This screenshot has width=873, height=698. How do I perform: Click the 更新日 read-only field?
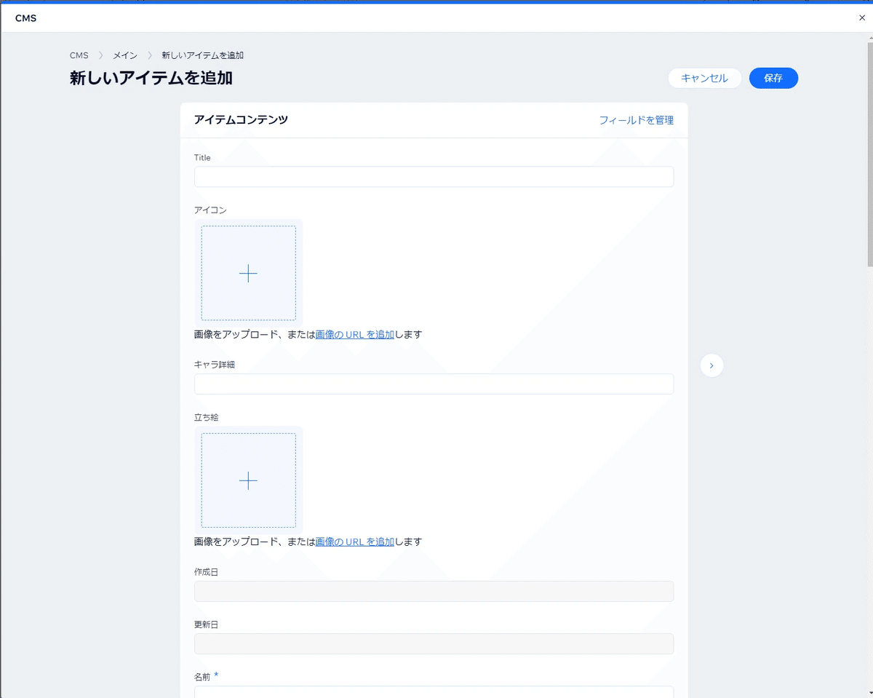434,643
